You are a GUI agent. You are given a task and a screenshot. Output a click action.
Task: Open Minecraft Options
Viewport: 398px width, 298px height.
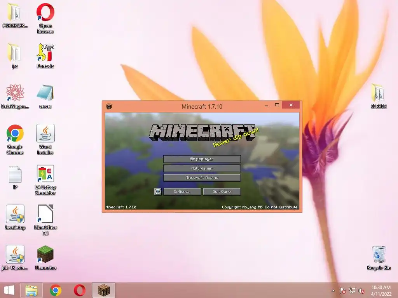[x=182, y=192]
